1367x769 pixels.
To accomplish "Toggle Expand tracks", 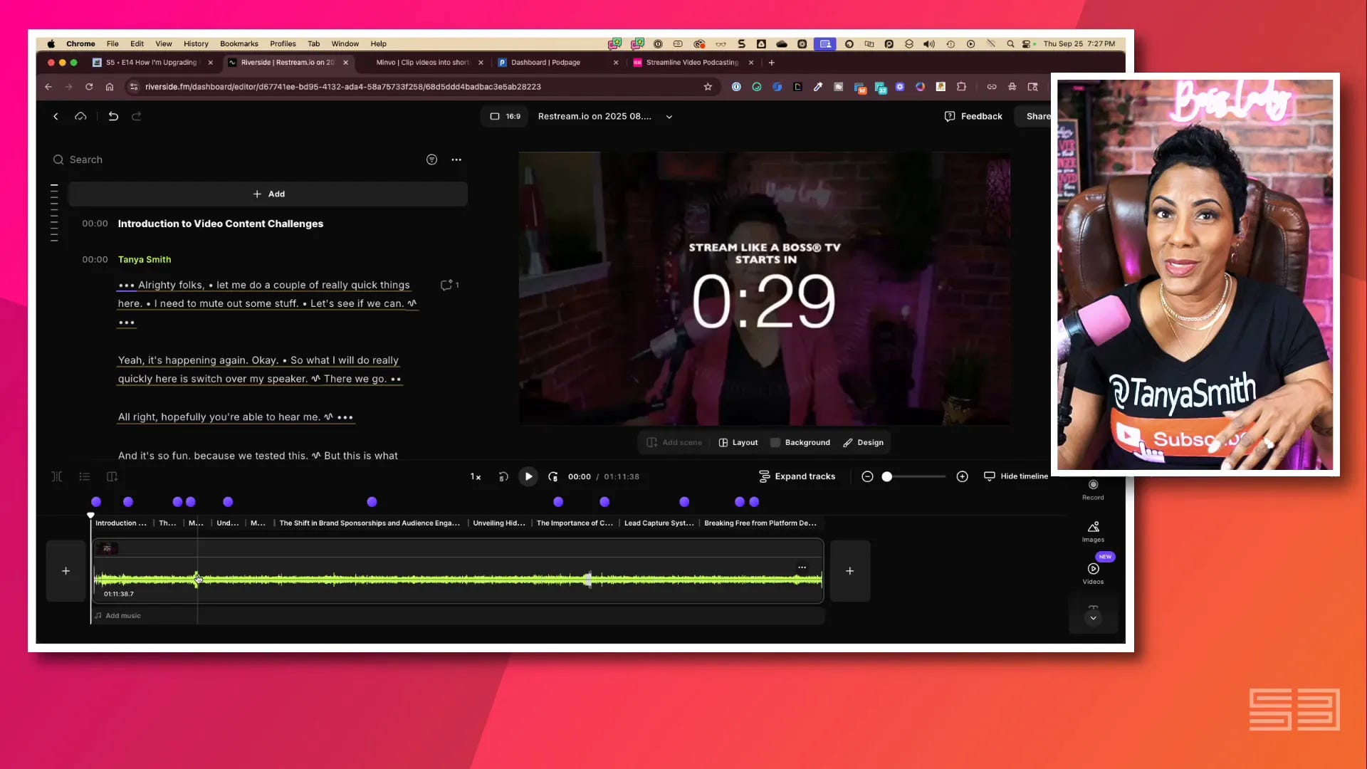I will tap(797, 476).
